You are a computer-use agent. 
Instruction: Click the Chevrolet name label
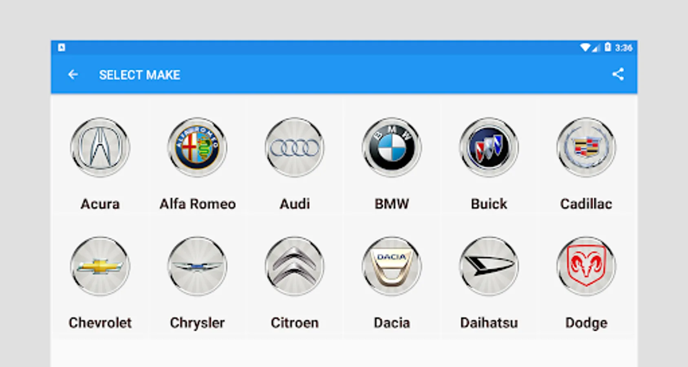point(100,323)
